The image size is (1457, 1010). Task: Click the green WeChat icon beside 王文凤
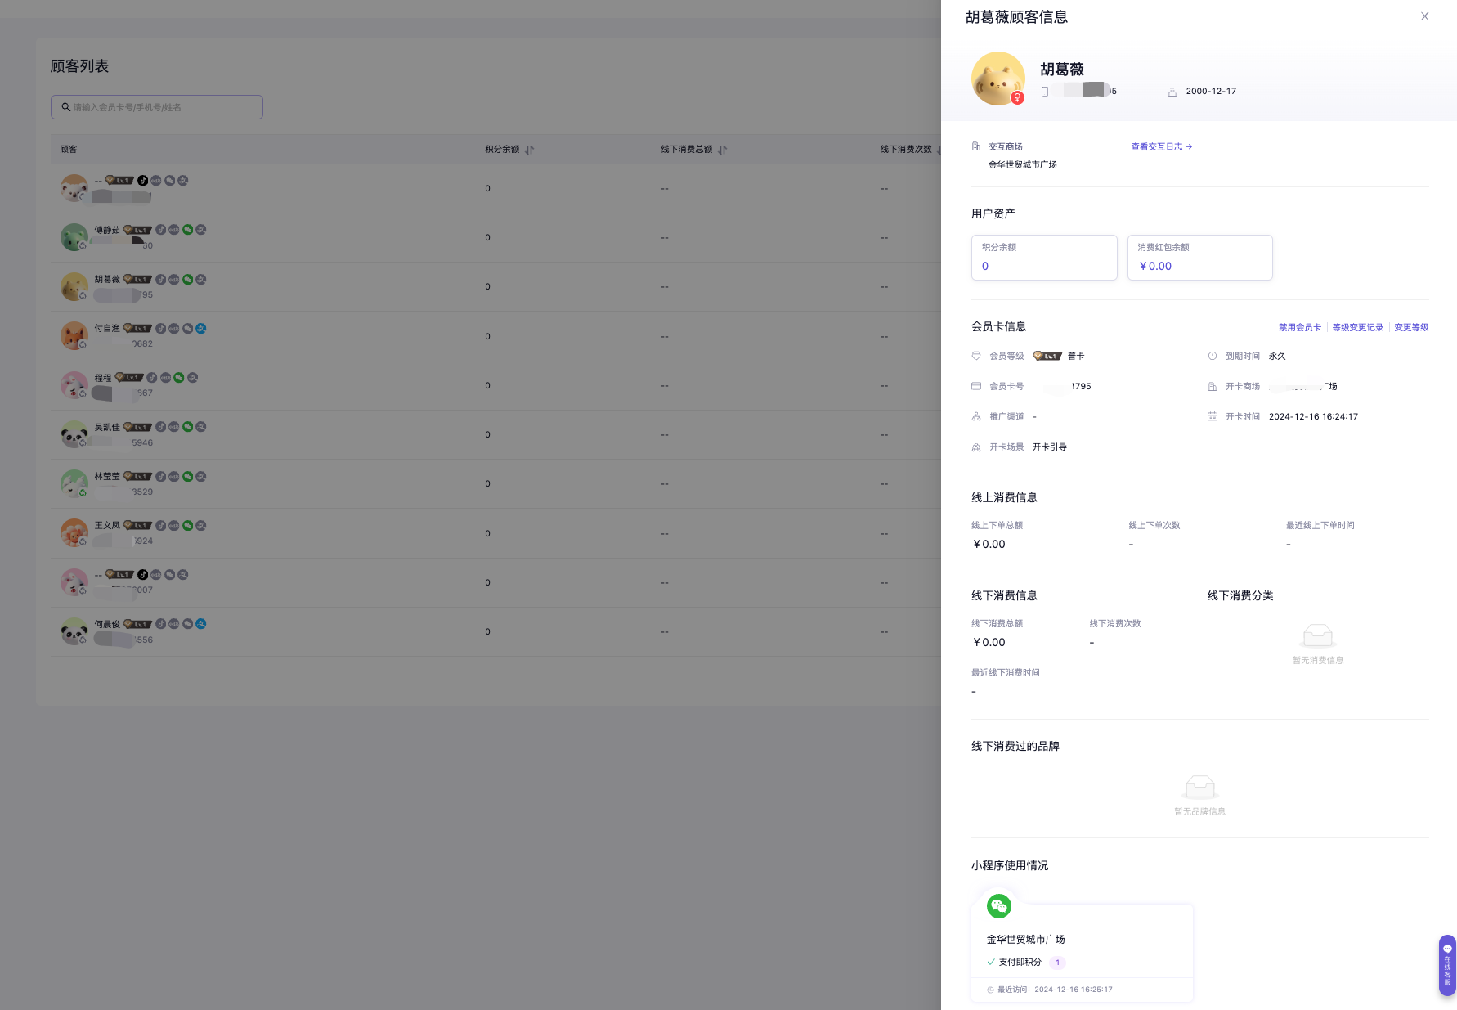[187, 526]
